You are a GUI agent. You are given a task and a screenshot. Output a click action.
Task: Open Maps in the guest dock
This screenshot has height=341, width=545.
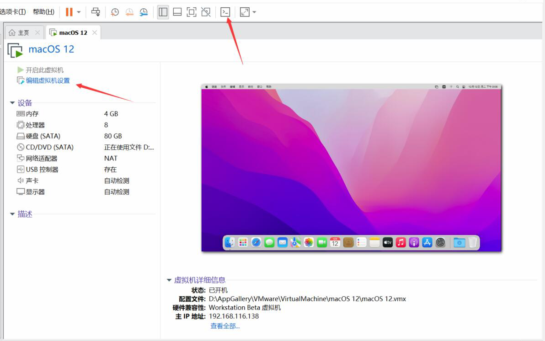[x=295, y=243]
